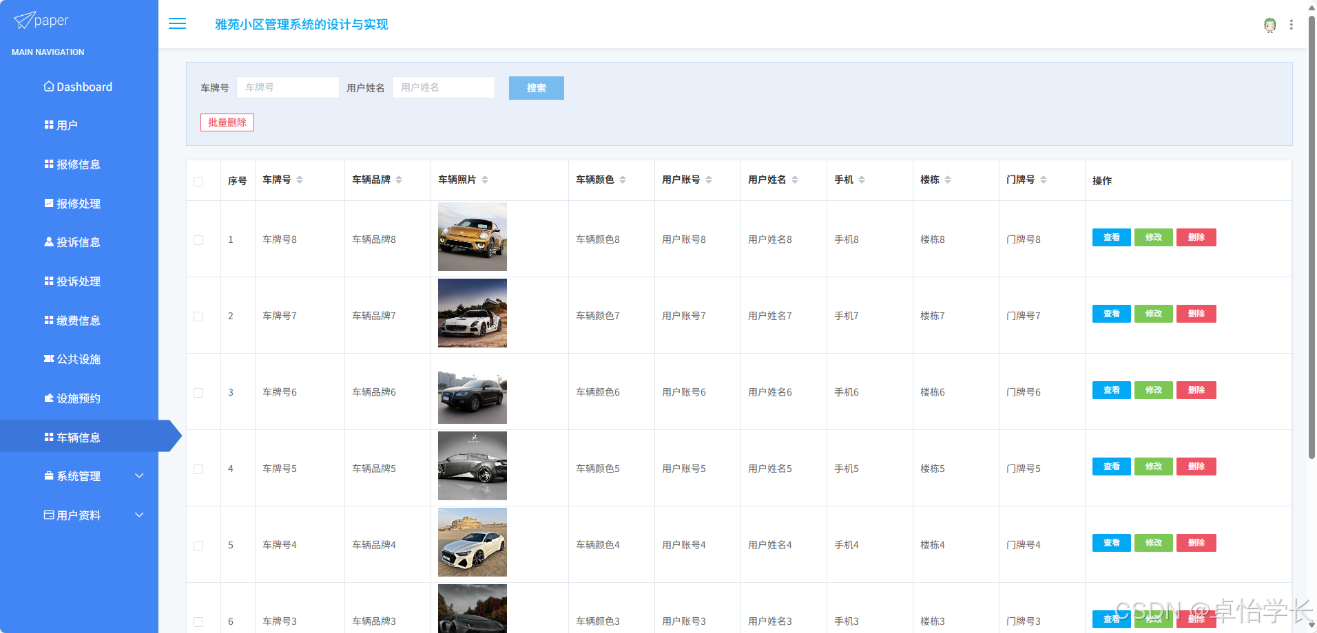This screenshot has height=633, width=1317.
Task: Click the paper logo icon
Action: point(23,21)
